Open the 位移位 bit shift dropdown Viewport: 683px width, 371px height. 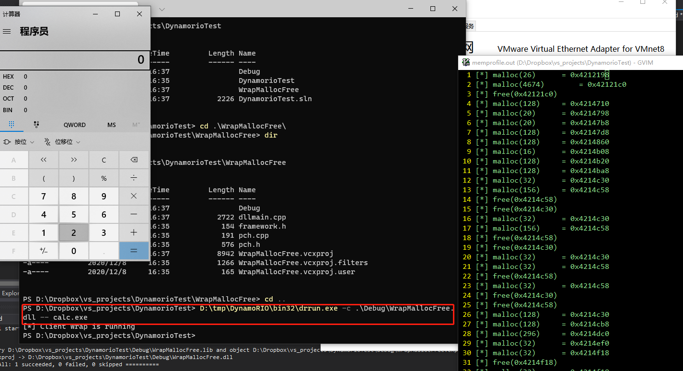(62, 142)
